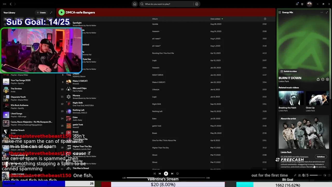Collapse the Now Playing view
332x187 pixels.
coord(280,12)
